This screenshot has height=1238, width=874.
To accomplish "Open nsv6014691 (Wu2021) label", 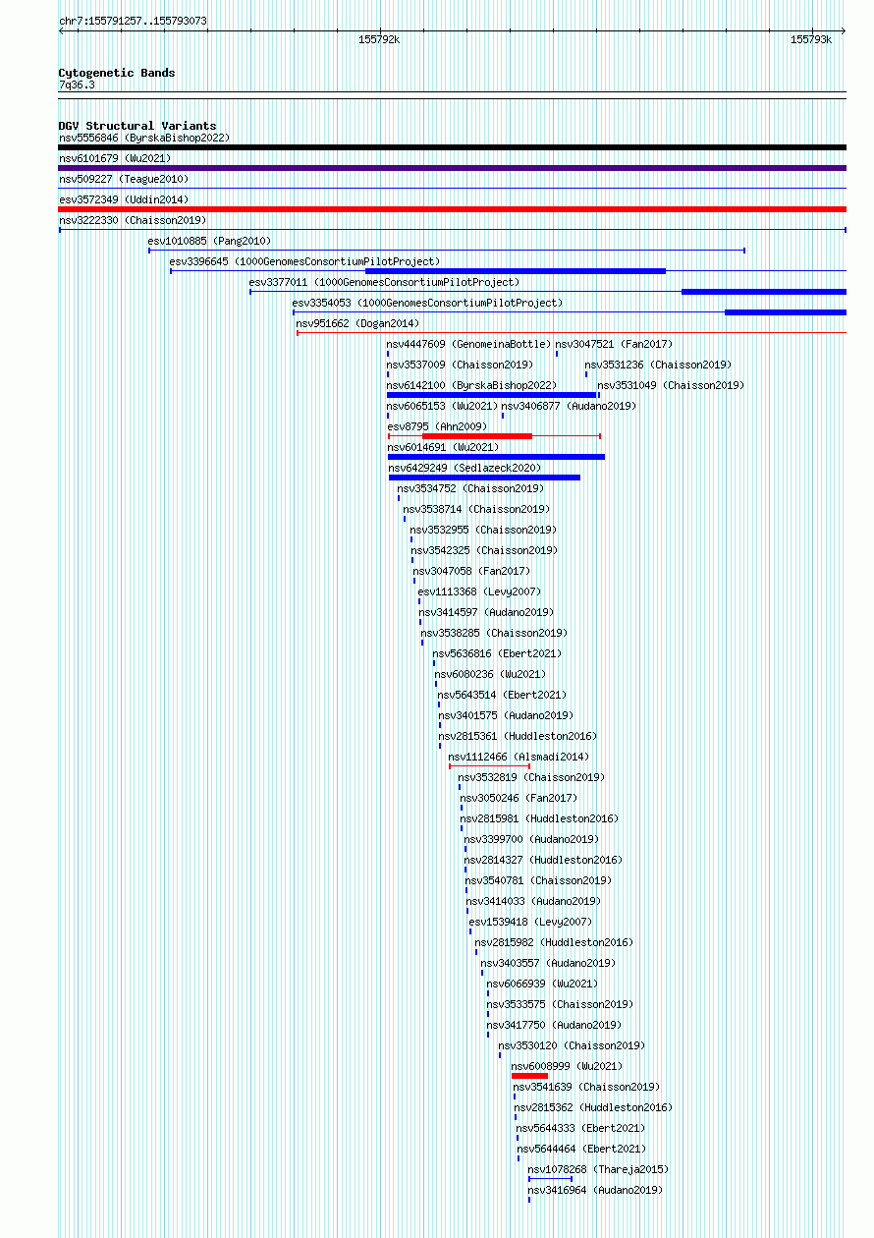I will [443, 448].
